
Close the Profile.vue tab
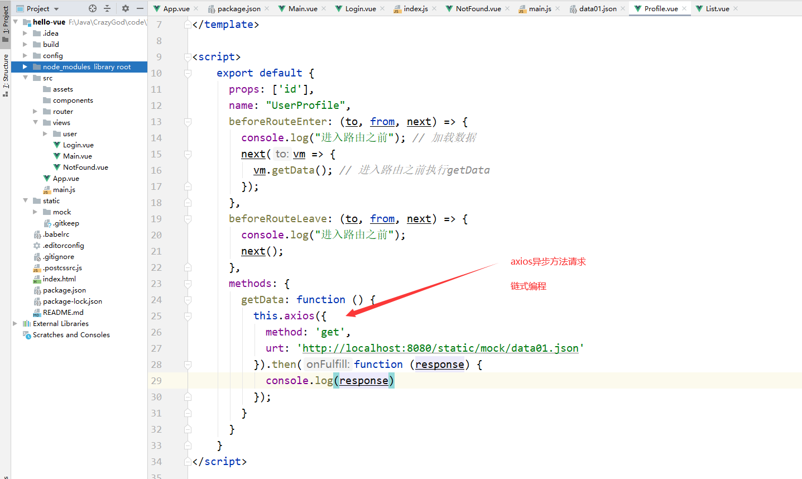click(684, 8)
